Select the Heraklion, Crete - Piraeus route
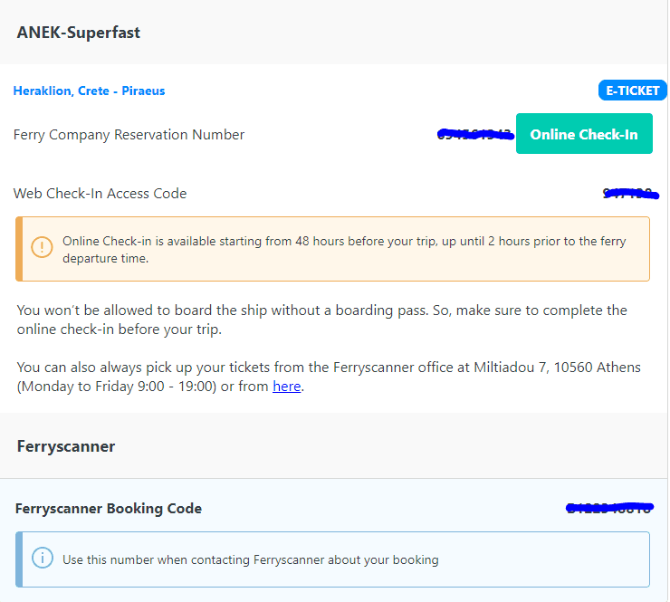The width and height of the screenshot is (670, 602). (x=89, y=91)
